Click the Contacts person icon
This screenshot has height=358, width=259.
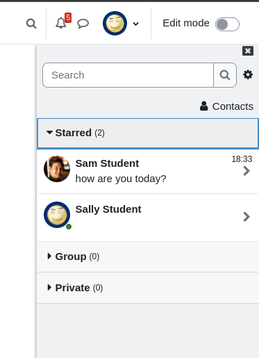(203, 106)
